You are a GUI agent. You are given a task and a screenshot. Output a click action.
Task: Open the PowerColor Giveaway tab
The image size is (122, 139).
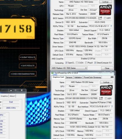[92, 77]
